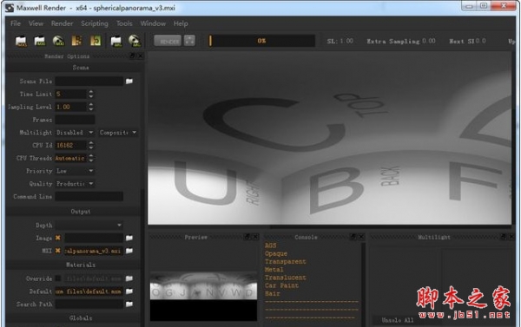Undock the Preview panel
The height and width of the screenshot is (327, 521).
[x=247, y=237]
